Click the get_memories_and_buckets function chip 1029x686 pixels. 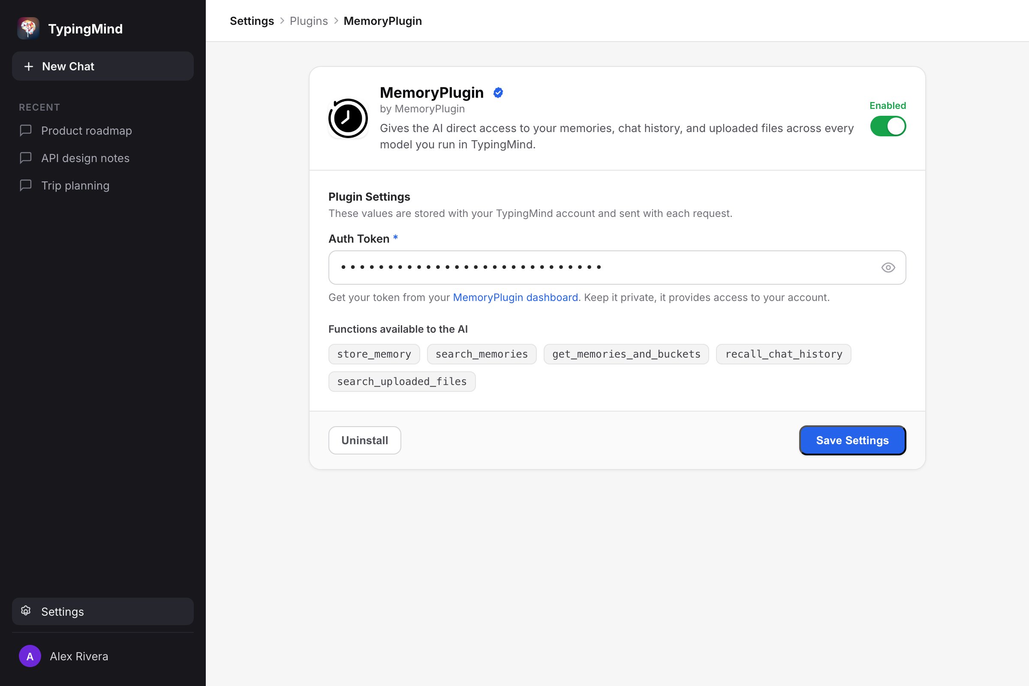(626, 354)
